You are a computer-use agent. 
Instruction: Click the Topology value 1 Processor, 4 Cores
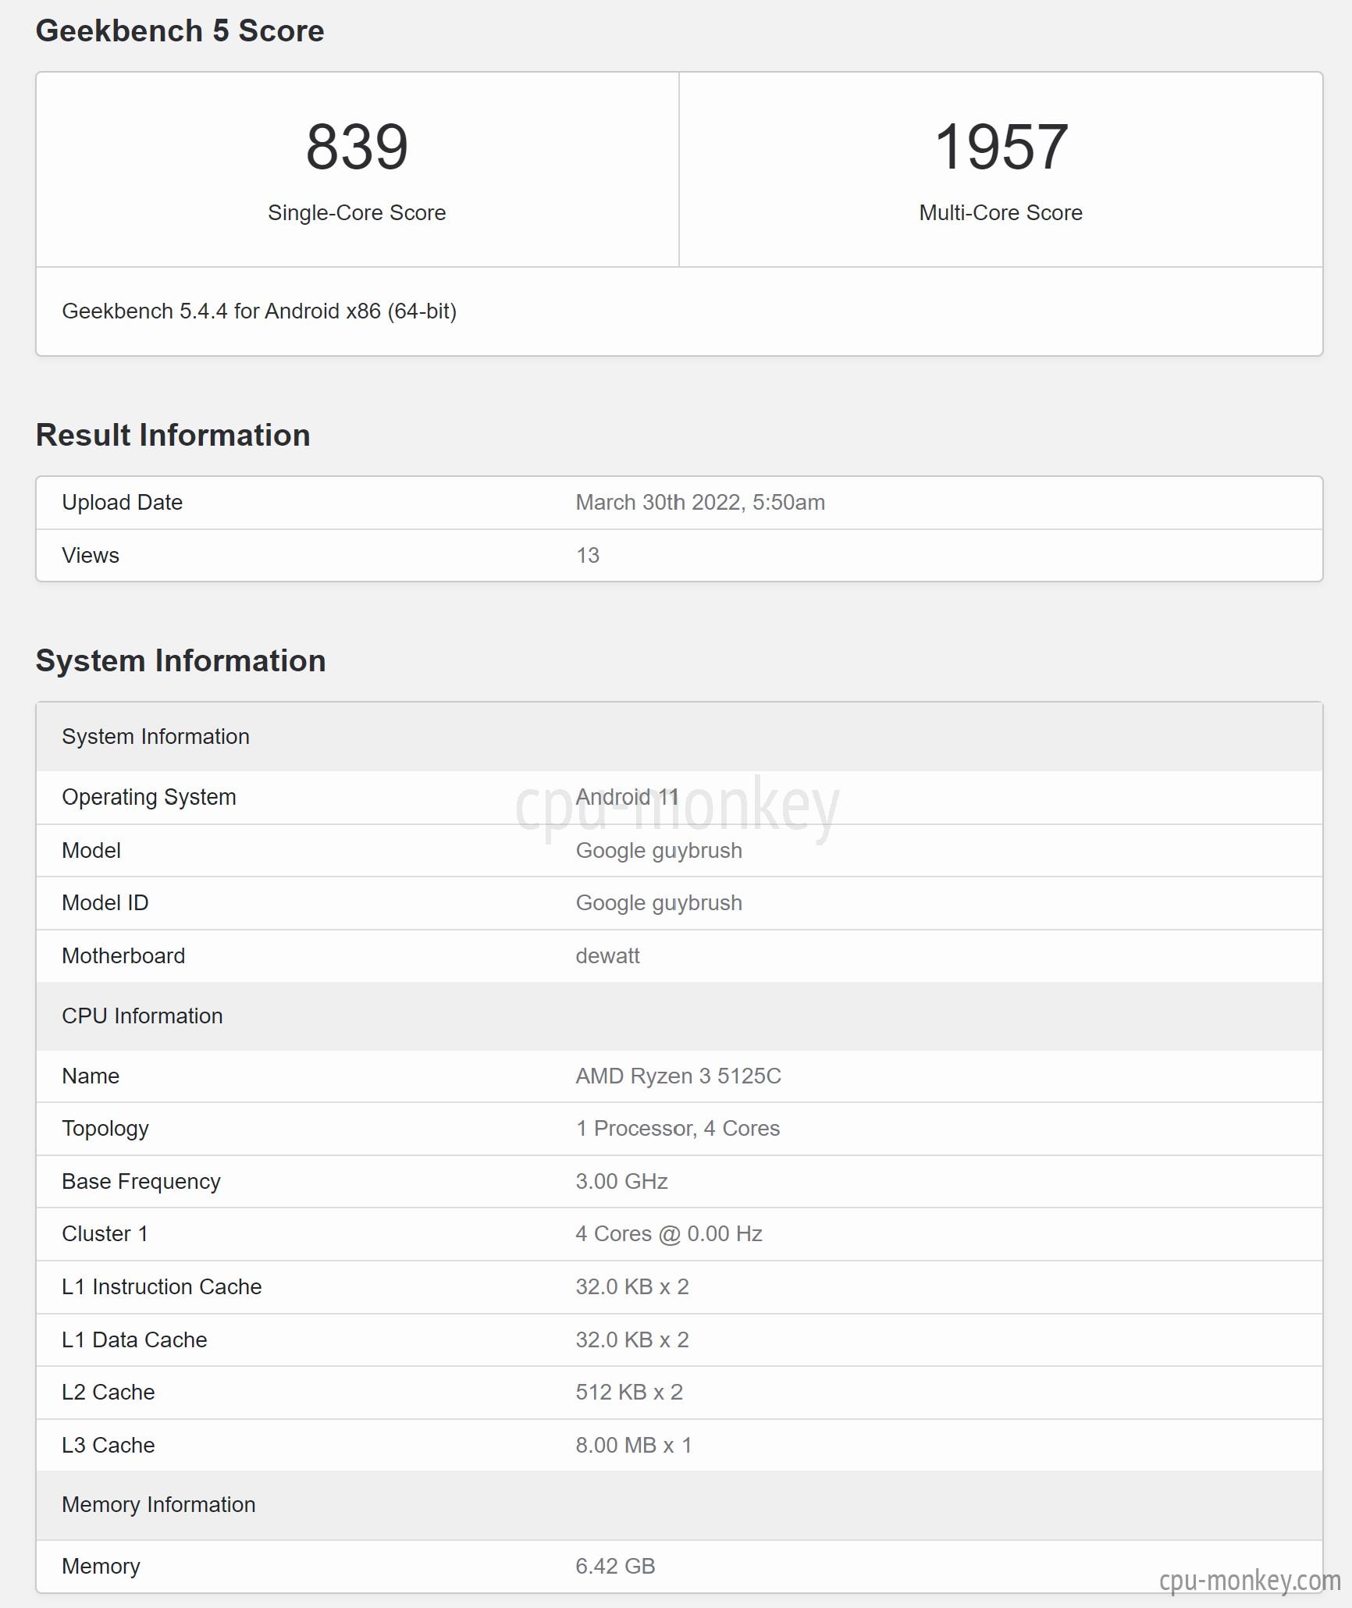click(678, 1128)
